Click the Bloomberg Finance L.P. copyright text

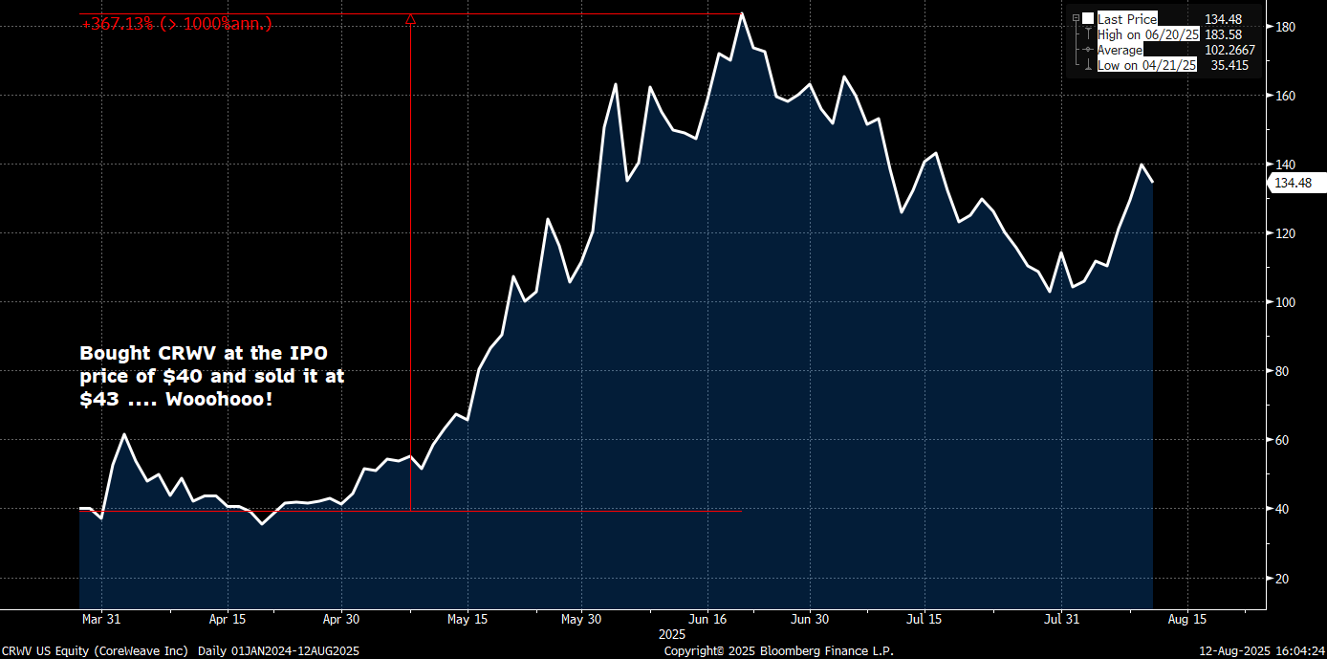point(779,651)
